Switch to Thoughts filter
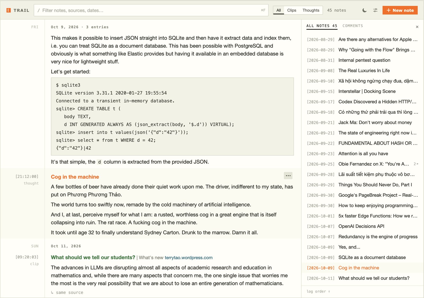The image size is (424, 298). 311,10
